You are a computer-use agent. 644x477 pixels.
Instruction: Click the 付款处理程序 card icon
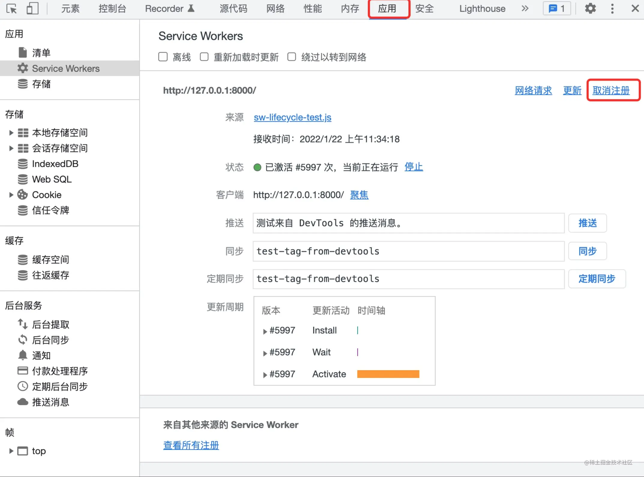click(x=23, y=370)
